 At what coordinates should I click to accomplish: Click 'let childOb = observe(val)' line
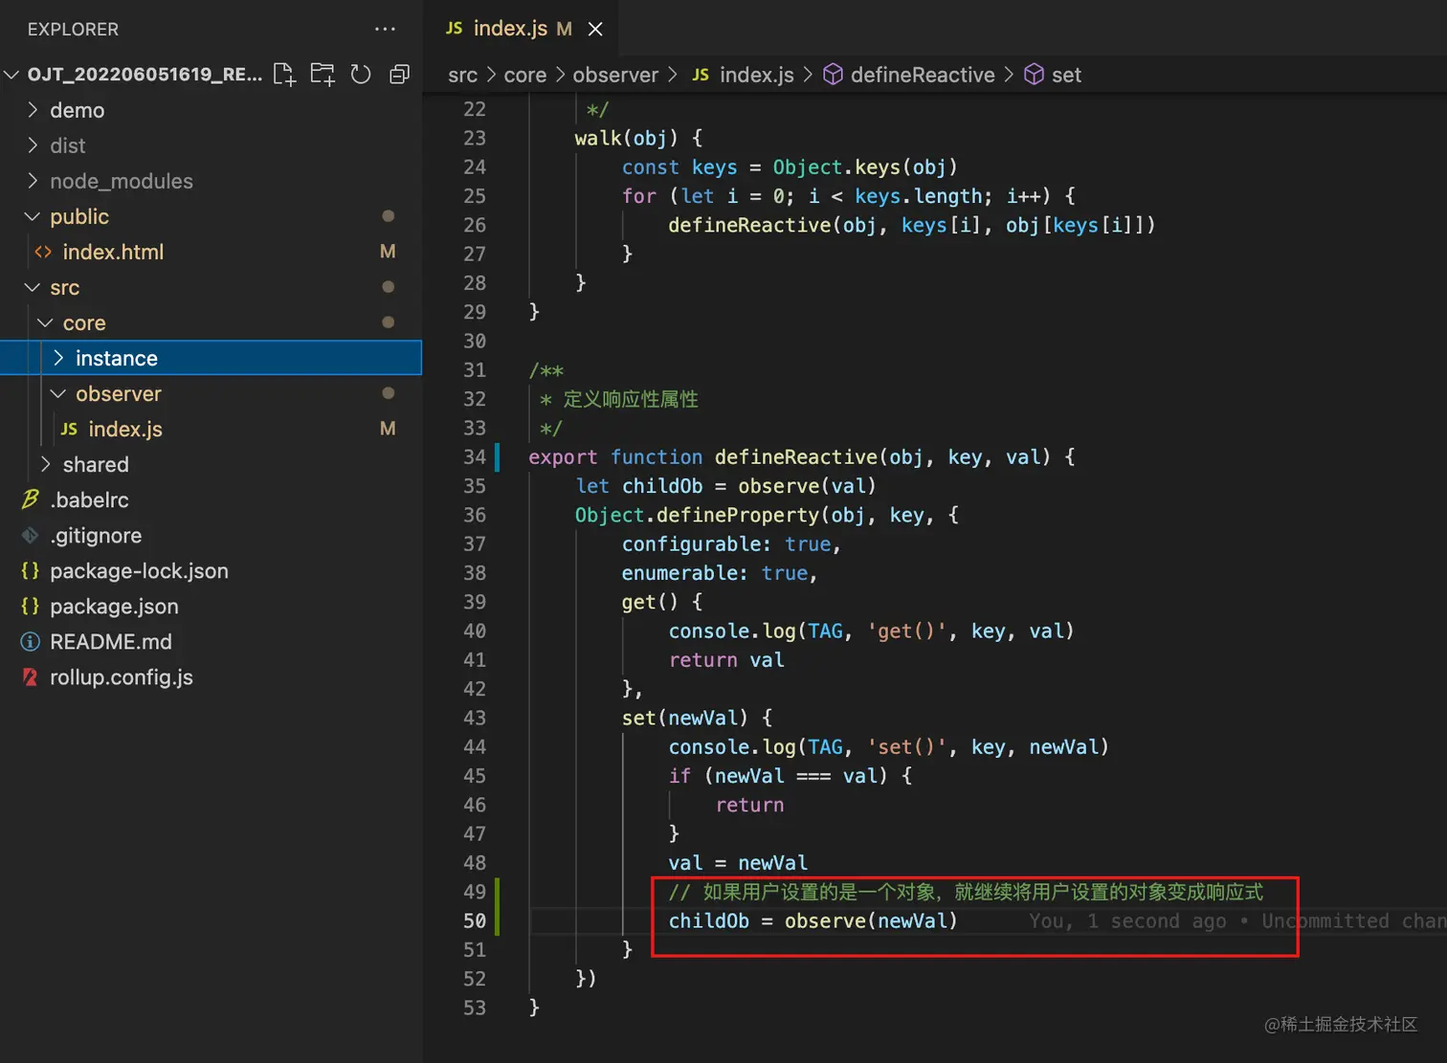tap(726, 486)
